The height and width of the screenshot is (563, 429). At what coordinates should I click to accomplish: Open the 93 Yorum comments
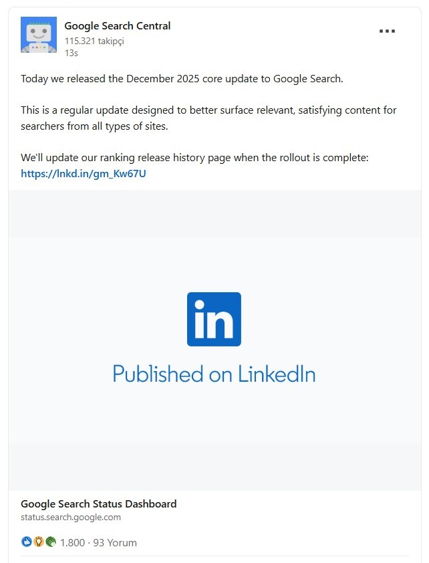tap(115, 542)
